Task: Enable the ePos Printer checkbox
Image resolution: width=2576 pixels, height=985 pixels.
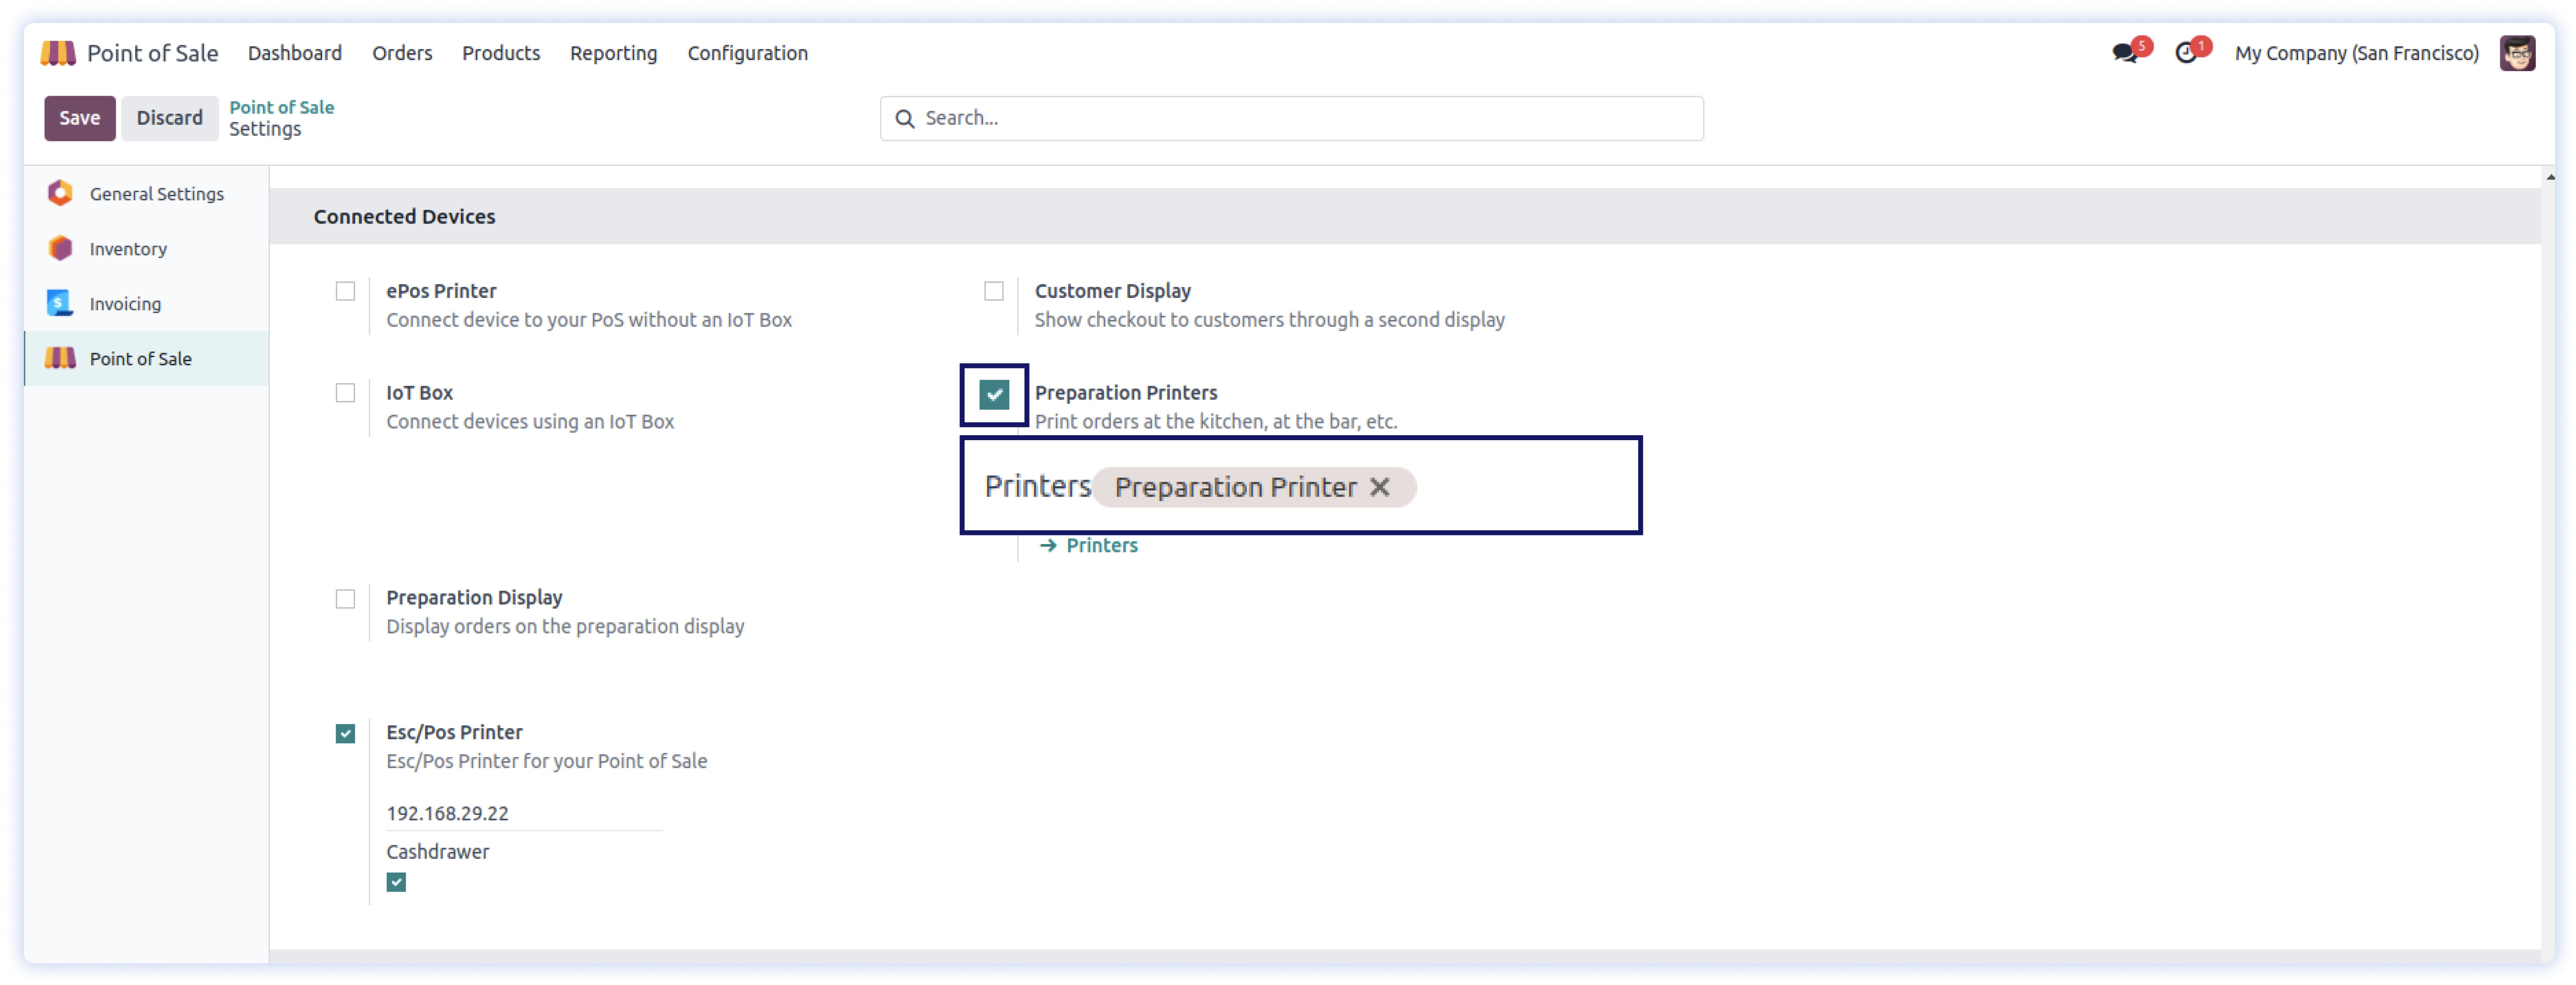Action: tap(345, 291)
